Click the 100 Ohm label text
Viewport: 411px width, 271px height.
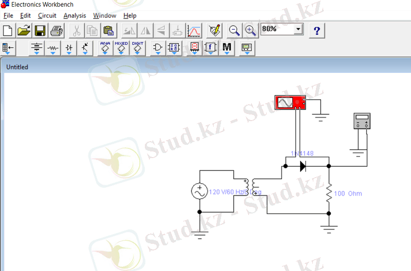coord(348,193)
